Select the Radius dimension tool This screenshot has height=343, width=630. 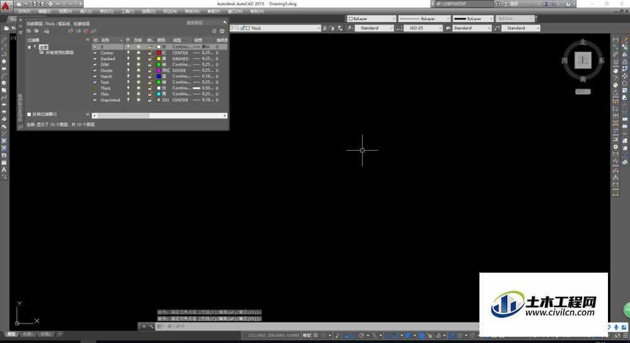(616, 70)
